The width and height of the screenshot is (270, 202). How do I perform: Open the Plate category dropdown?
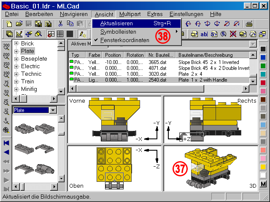(x=53, y=110)
